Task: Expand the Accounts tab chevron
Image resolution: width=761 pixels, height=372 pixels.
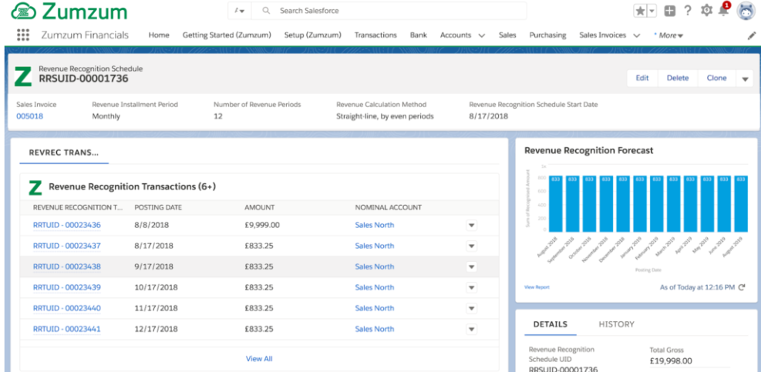Action: tap(481, 35)
